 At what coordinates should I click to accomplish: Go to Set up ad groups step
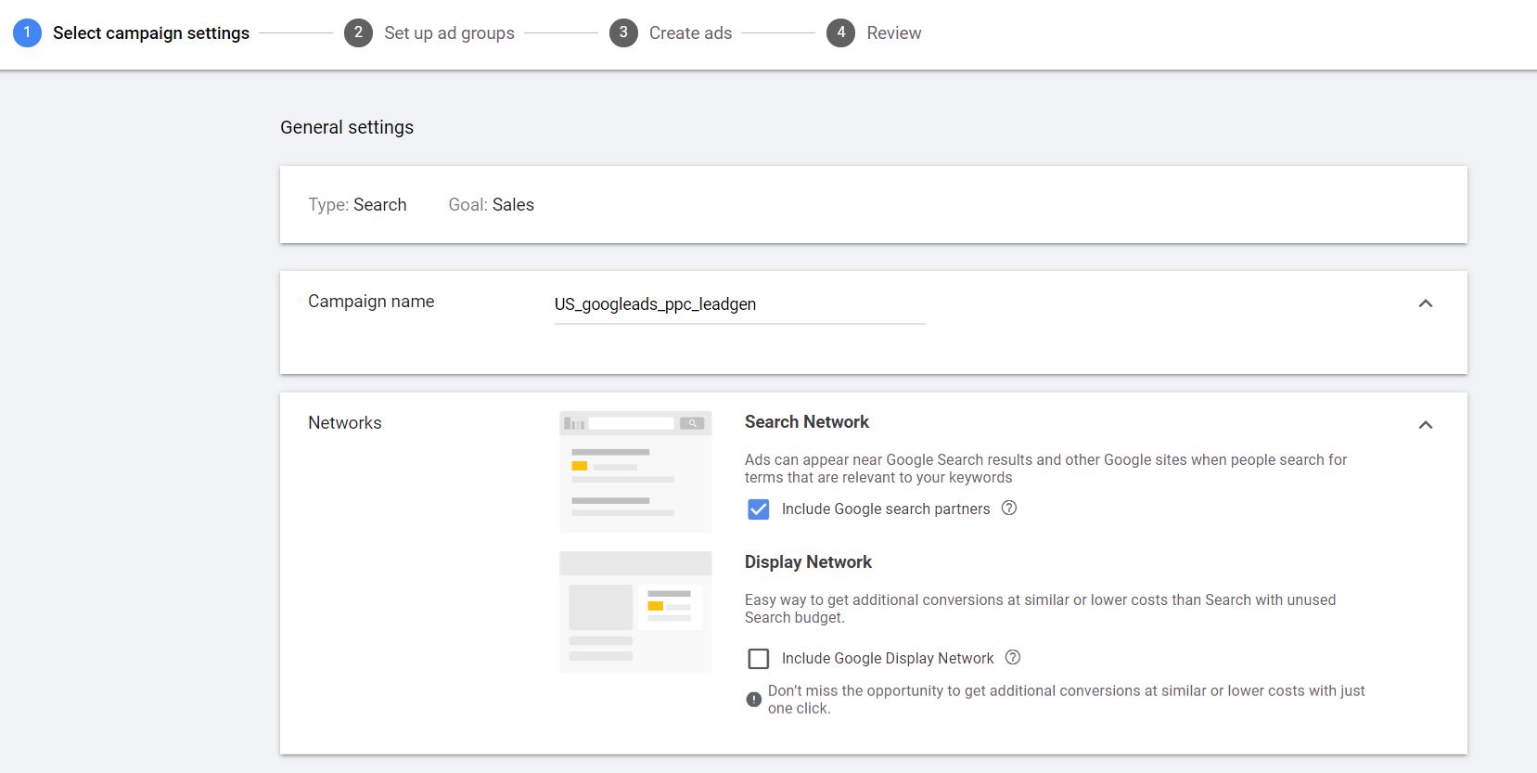[x=449, y=33]
